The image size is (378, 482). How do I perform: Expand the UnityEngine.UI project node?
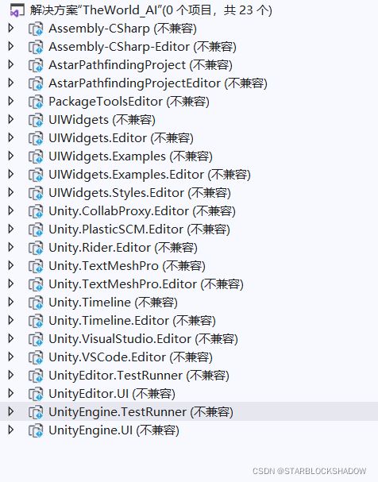(11, 430)
